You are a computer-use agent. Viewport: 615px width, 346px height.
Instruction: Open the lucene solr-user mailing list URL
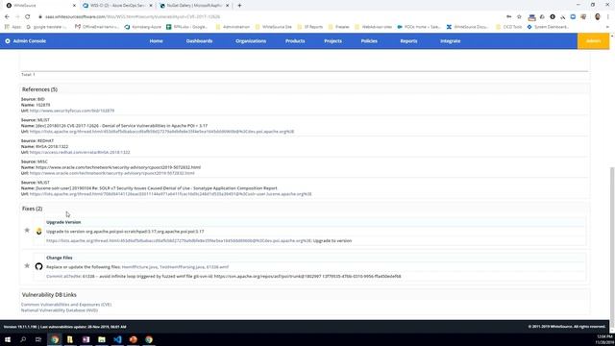[171, 194]
